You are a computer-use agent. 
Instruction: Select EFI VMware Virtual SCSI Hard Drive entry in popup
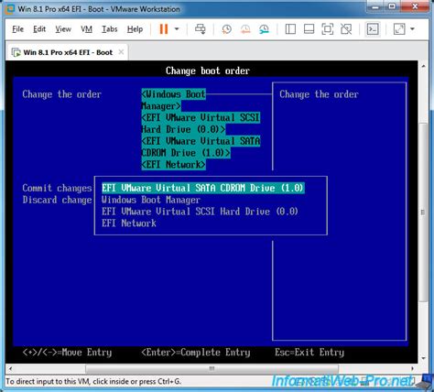coord(200,212)
